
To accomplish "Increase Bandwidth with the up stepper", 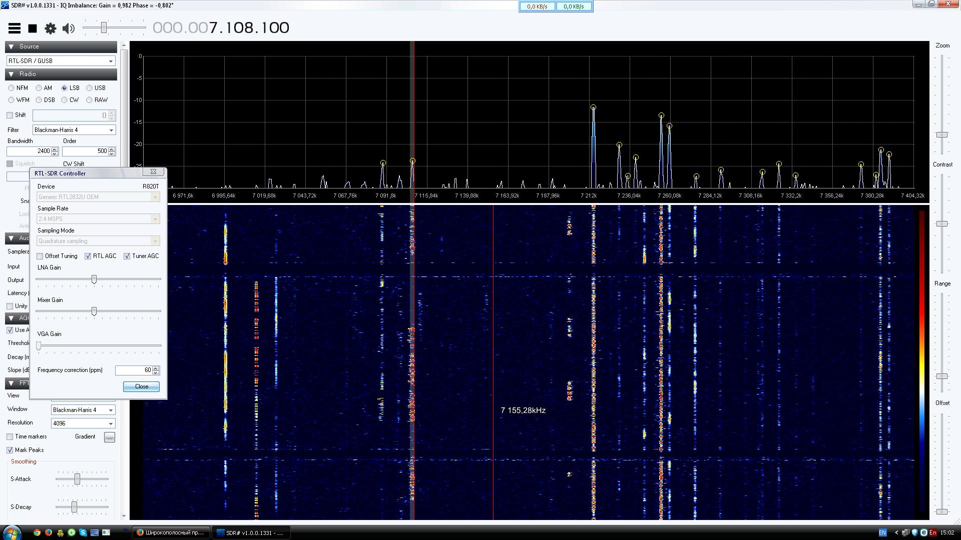I will tap(55, 149).
